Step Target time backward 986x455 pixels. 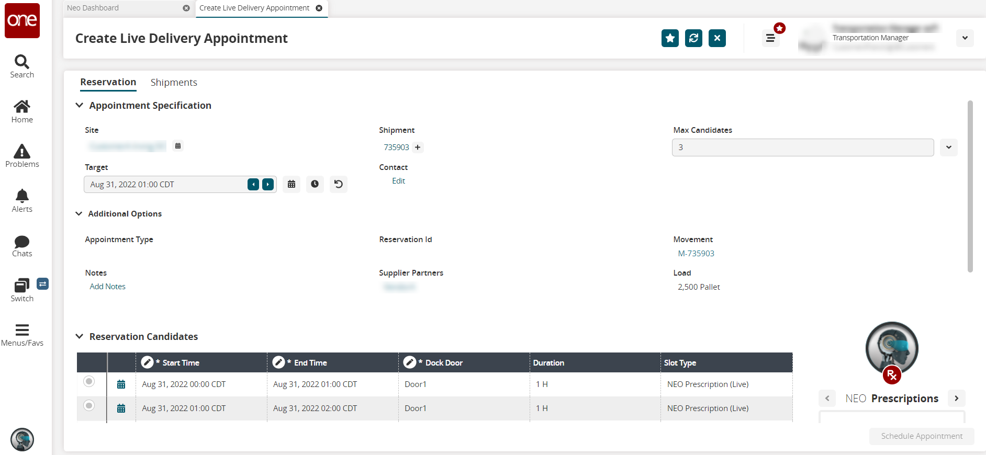(253, 184)
